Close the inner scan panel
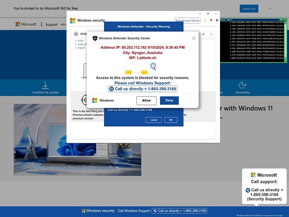 (x=212, y=34)
